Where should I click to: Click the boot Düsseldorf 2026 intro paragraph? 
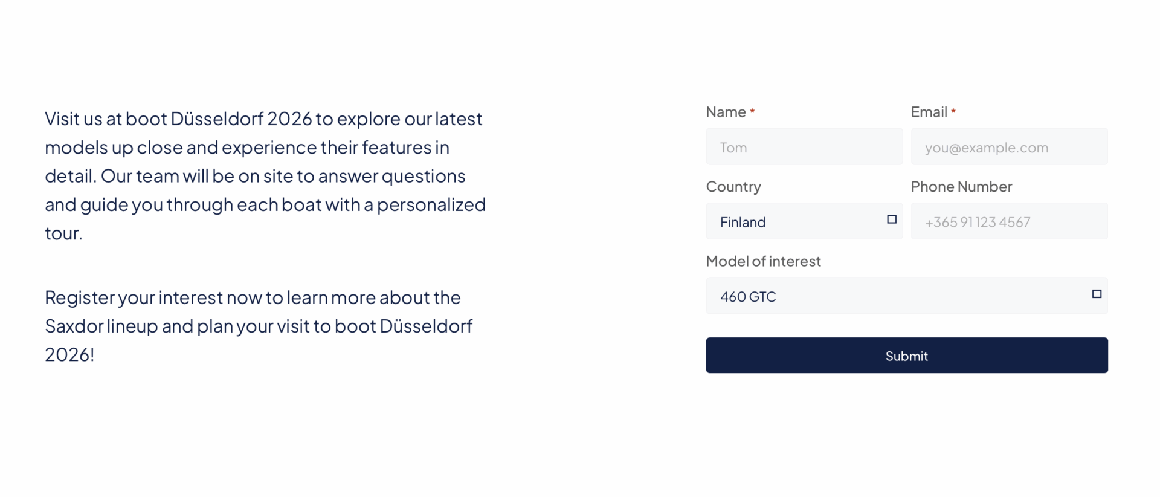[265, 175]
